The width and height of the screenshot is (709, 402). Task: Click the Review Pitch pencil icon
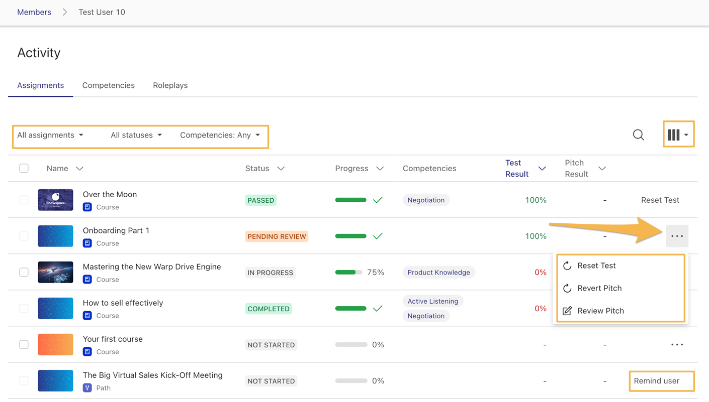pyautogui.click(x=567, y=311)
